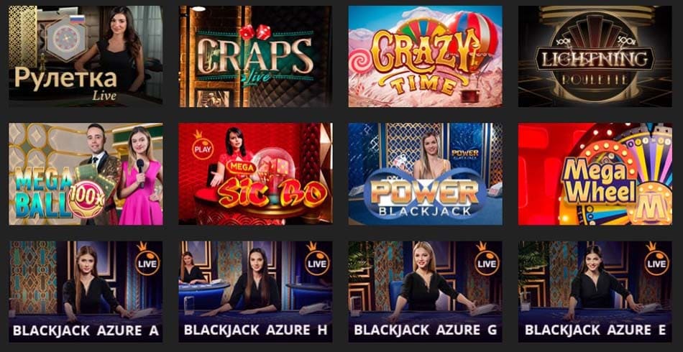The height and width of the screenshot is (352, 683).
Task: Open the Mega Wheel game
Action: [x=595, y=174]
